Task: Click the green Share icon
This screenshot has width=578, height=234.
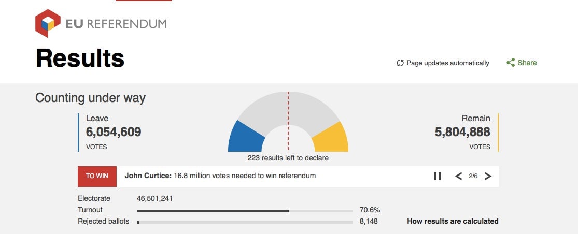Action: click(511, 63)
